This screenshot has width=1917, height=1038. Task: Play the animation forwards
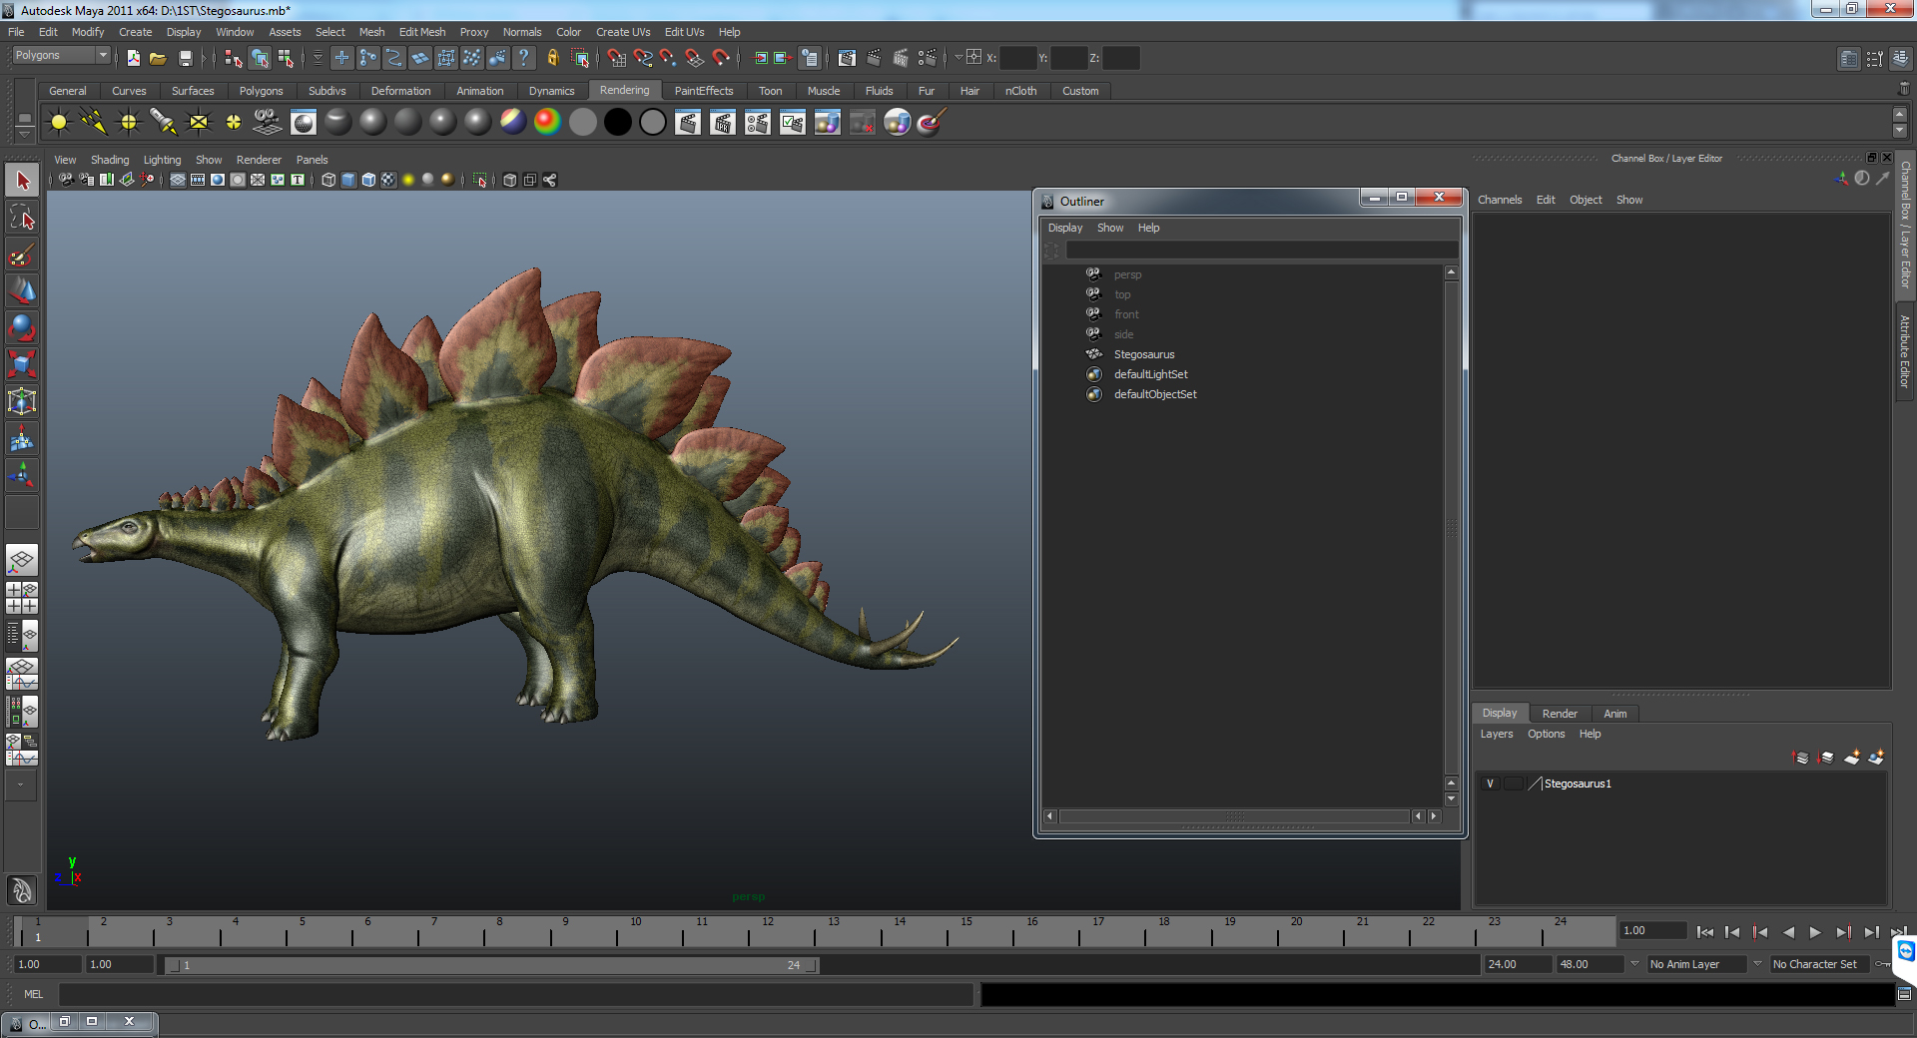[x=1815, y=932]
